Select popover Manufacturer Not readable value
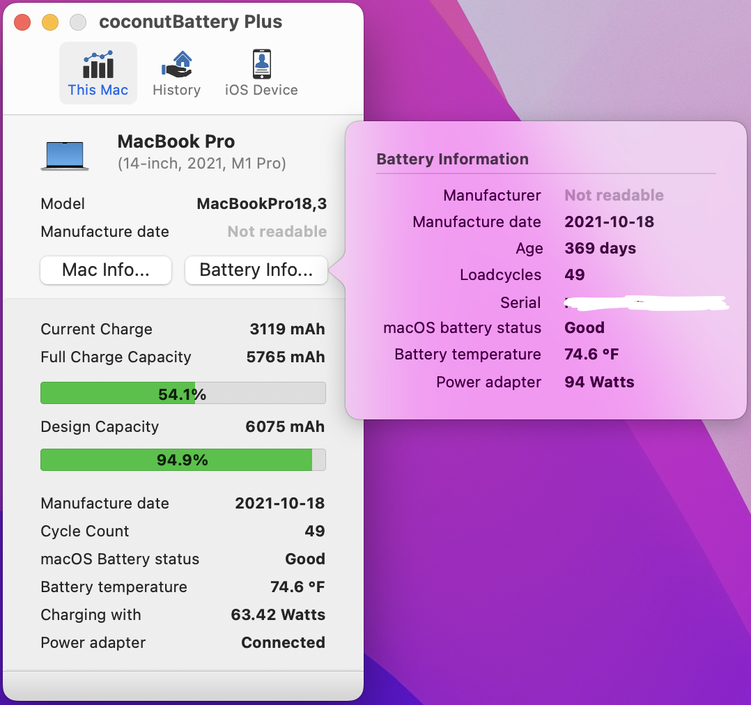The height and width of the screenshot is (705, 751). tap(614, 195)
